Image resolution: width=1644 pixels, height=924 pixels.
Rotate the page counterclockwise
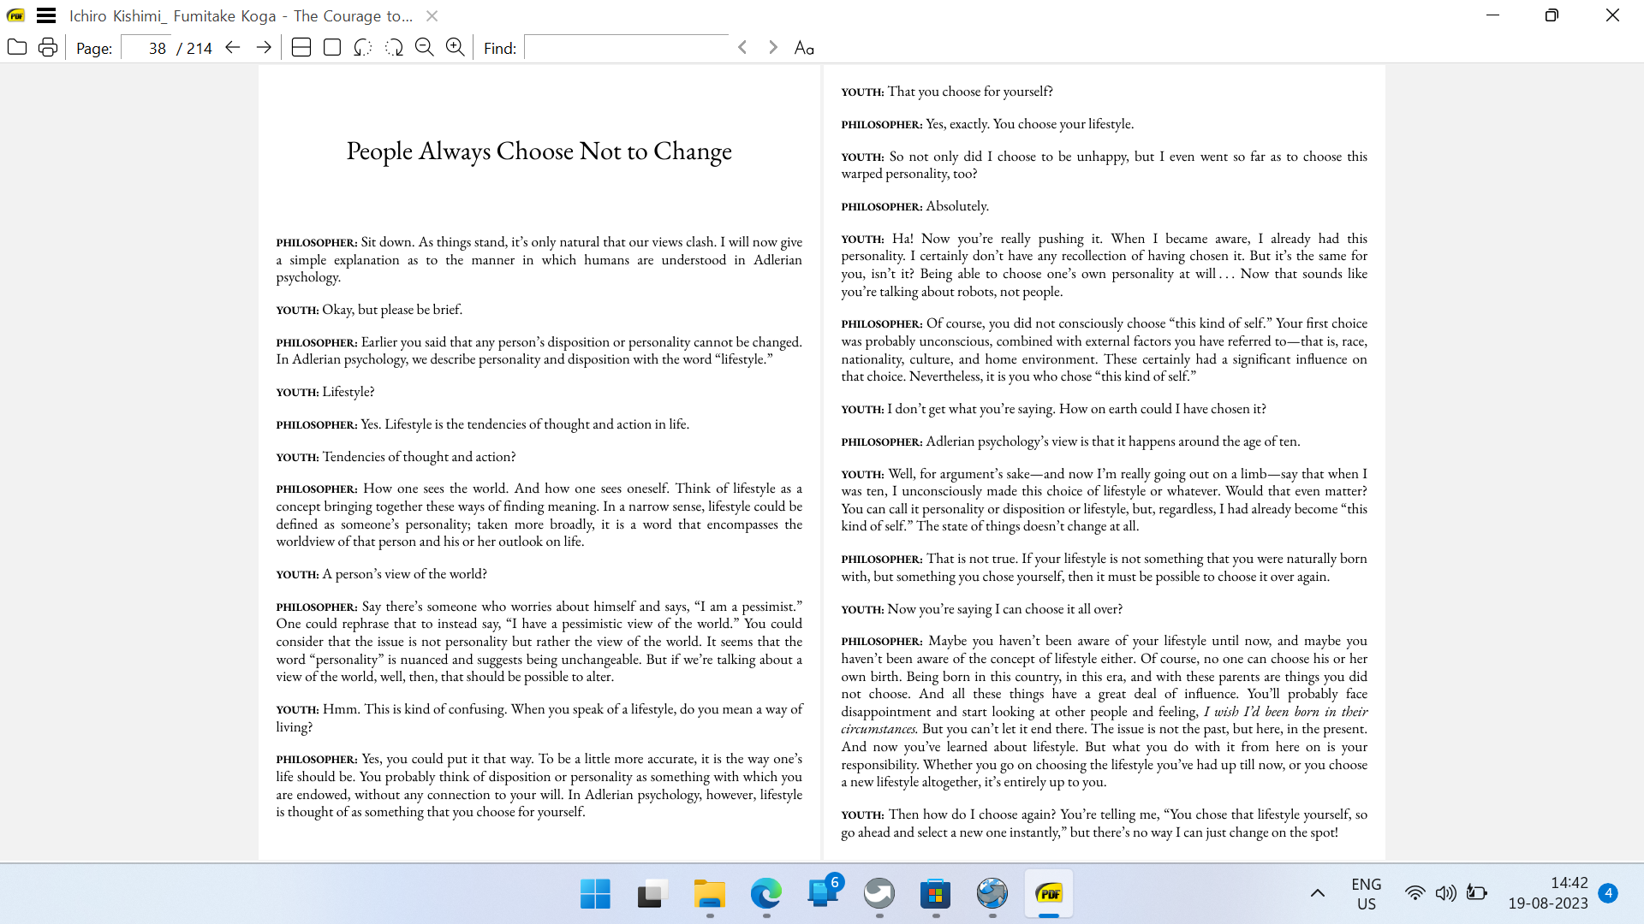(x=363, y=47)
